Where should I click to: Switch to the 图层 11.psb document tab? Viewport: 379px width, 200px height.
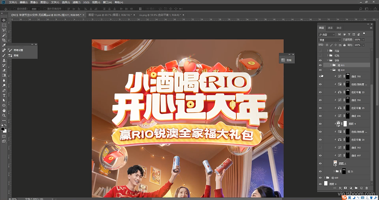pos(109,15)
